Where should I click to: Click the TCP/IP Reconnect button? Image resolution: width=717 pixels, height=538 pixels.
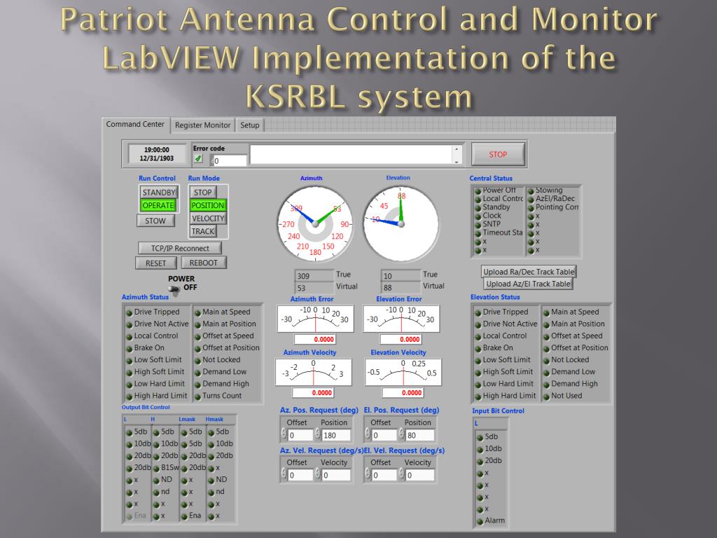[x=180, y=248]
